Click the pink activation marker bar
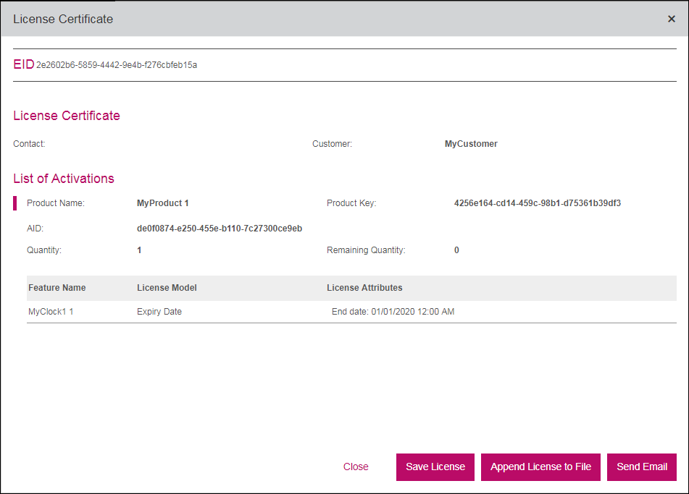This screenshot has width=689, height=494. (x=15, y=203)
